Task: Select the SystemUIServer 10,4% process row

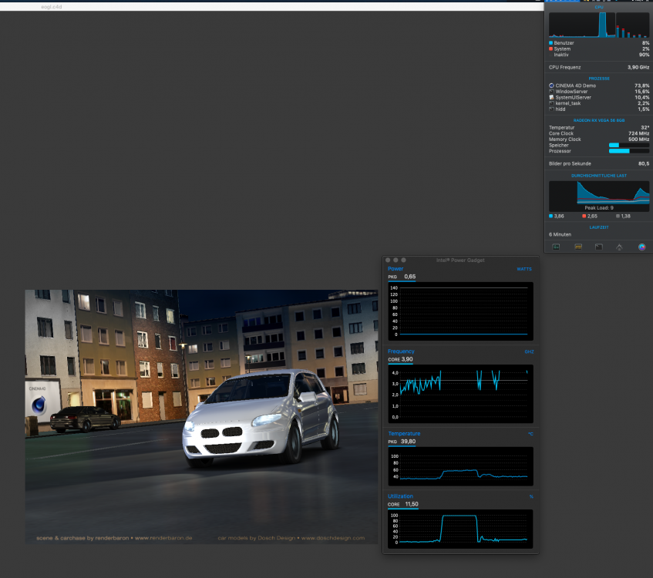Action: tap(599, 97)
